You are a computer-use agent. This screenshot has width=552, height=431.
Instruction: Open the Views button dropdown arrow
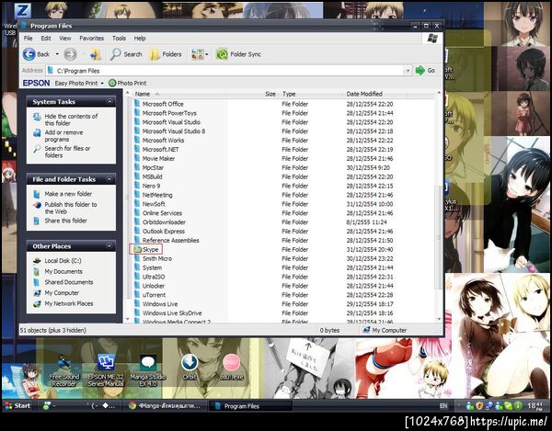[207, 54]
